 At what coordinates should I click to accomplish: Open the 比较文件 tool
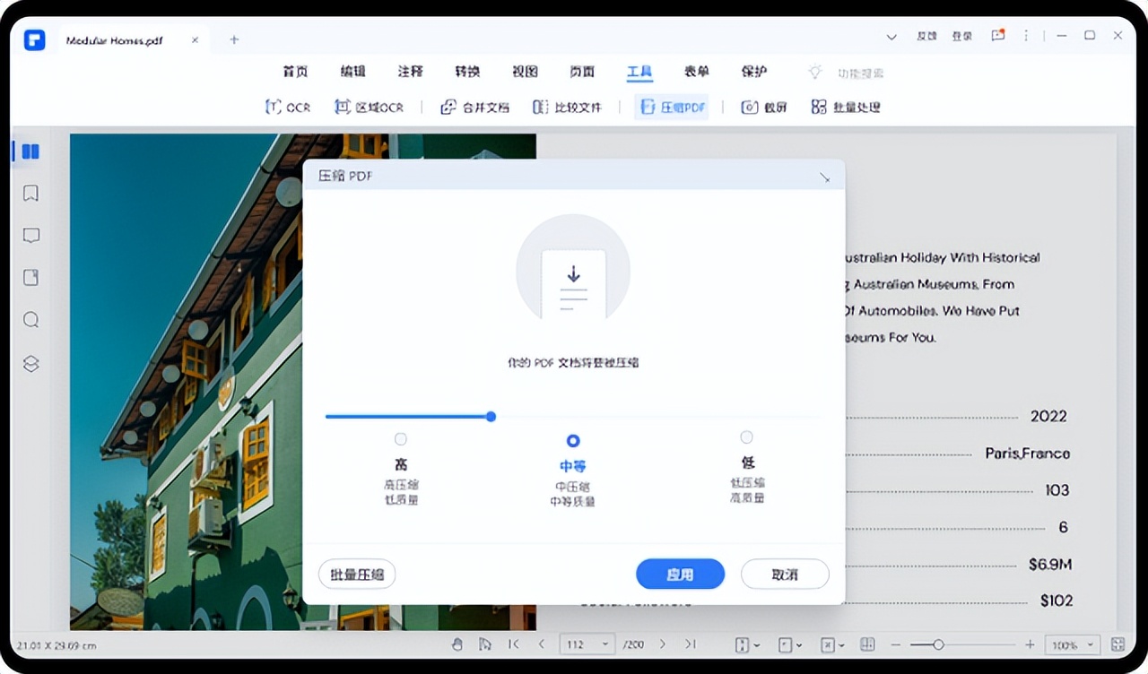pos(568,107)
